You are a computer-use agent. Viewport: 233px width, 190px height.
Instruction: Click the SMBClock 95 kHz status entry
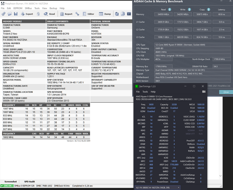[x=62, y=186]
